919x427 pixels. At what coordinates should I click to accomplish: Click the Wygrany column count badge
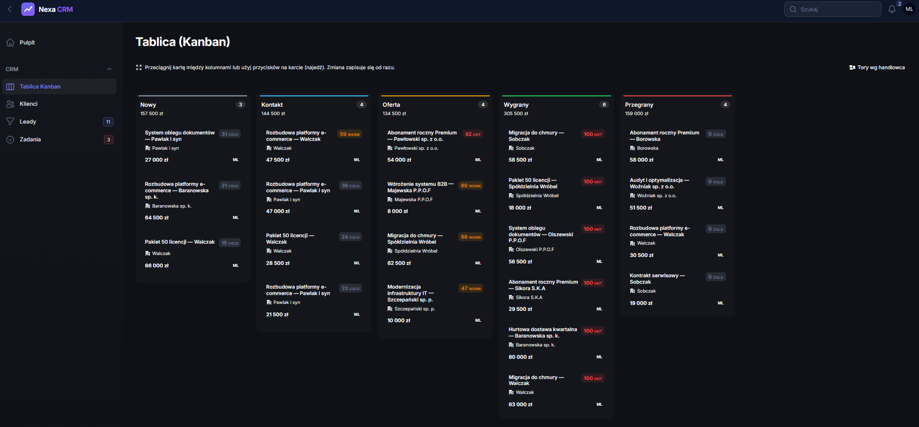pyautogui.click(x=604, y=105)
